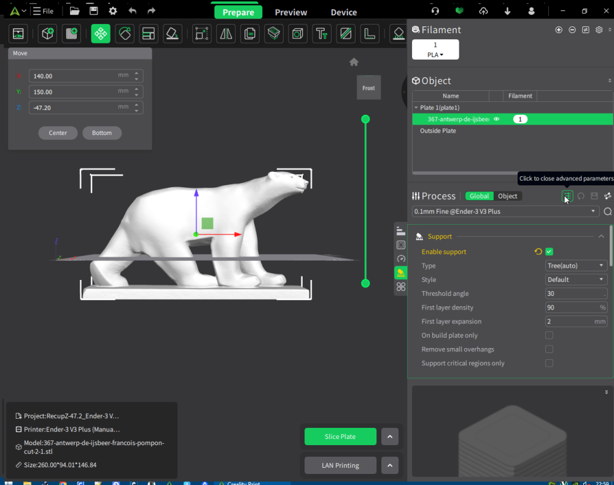The height and width of the screenshot is (485, 614).
Task: Open the Measure tool
Action: coord(369,34)
